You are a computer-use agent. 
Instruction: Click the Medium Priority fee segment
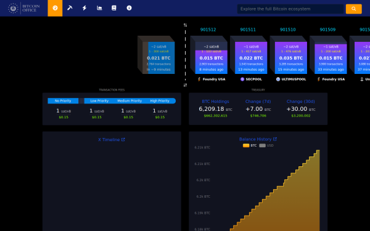129,101
